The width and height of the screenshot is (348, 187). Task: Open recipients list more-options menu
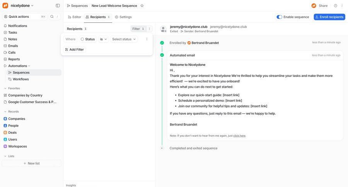149,29
